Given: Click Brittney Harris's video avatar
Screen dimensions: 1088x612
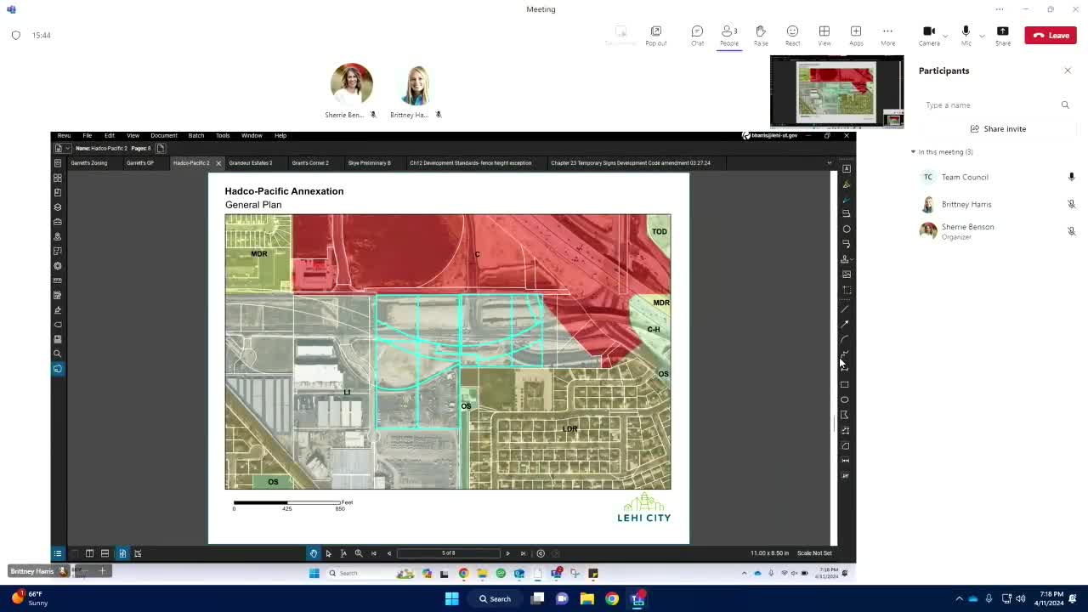Looking at the screenshot, I should (416, 84).
